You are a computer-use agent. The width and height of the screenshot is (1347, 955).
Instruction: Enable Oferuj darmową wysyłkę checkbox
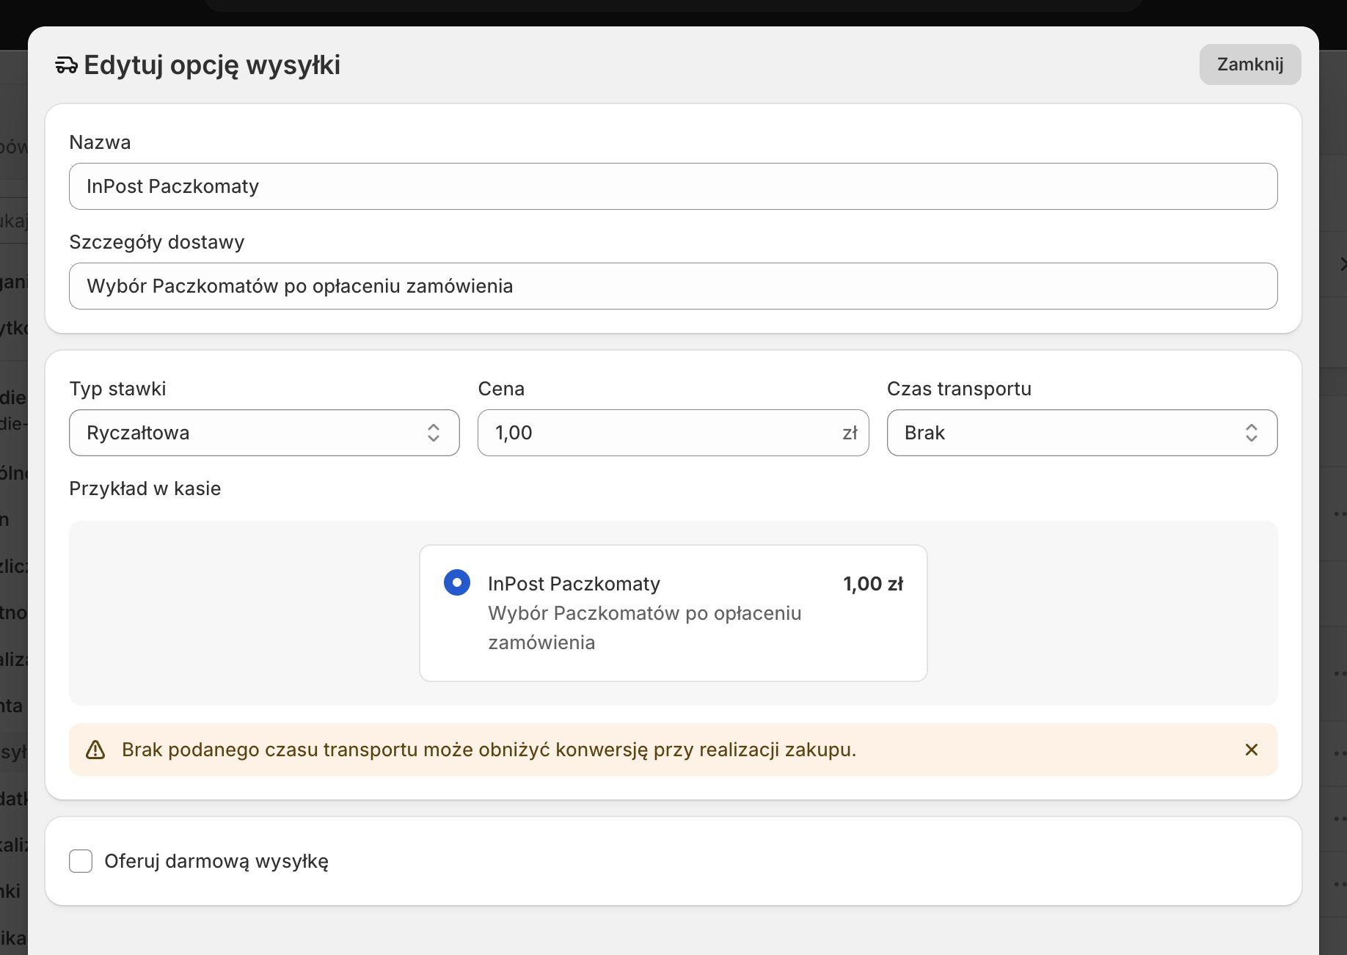[81, 861]
